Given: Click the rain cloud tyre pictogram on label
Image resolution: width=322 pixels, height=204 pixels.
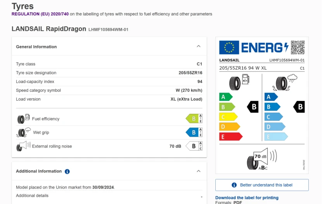Looking at the screenshot, I should [x=286, y=82].
